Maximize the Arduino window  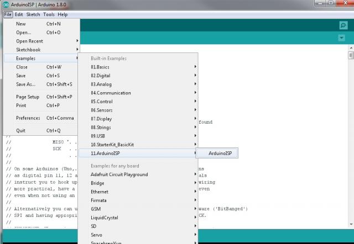click(x=331, y=3)
